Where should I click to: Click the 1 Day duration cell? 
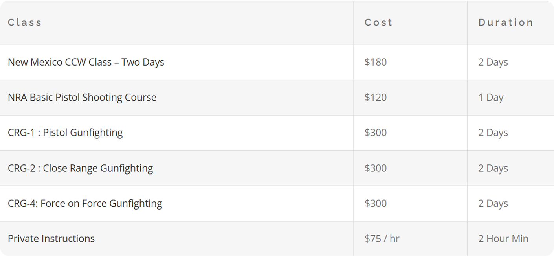[491, 98]
